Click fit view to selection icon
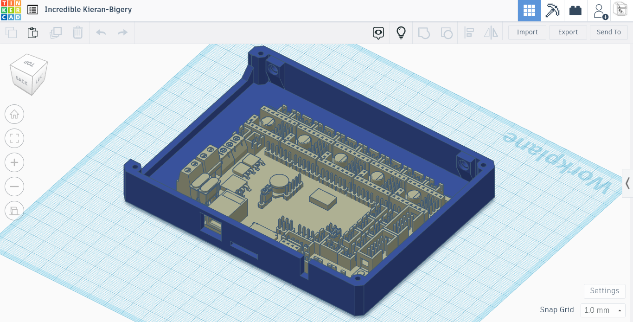Image resolution: width=633 pixels, height=322 pixels. [x=14, y=138]
